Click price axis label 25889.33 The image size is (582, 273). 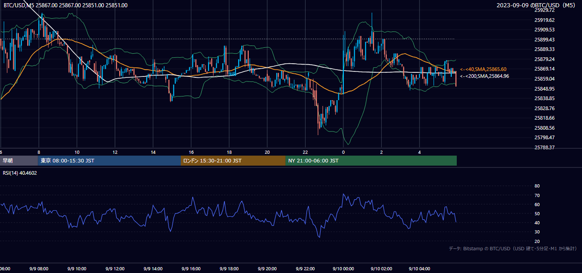(544, 49)
